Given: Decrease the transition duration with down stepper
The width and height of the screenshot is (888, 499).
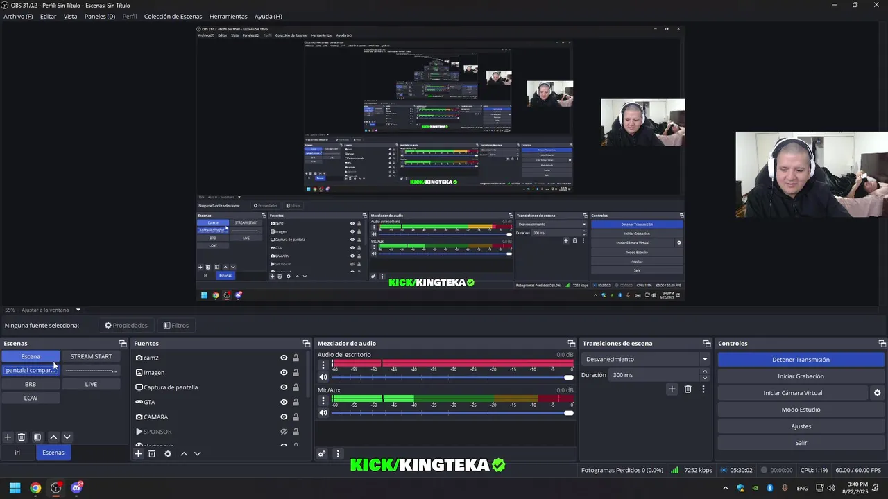Looking at the screenshot, I should 705,378.
